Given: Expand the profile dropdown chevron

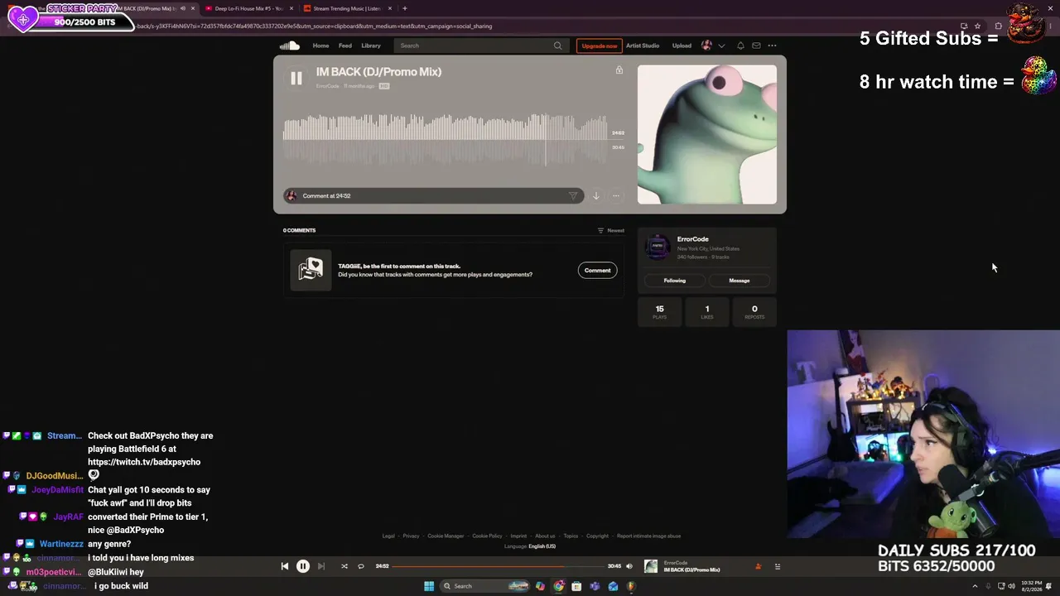Looking at the screenshot, I should 721,46.
